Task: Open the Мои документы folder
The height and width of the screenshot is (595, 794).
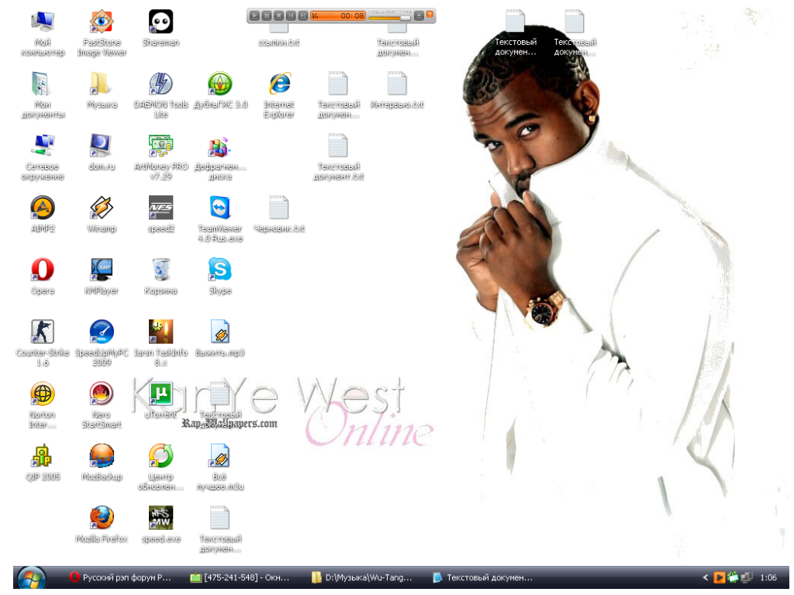Action: (43, 95)
